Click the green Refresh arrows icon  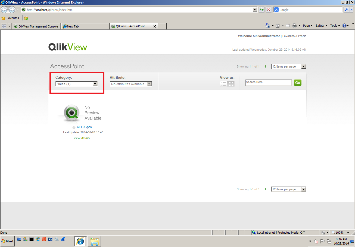click(261, 10)
